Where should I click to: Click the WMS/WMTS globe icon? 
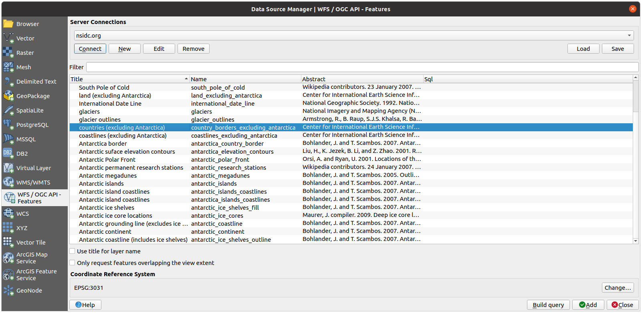[8, 183]
